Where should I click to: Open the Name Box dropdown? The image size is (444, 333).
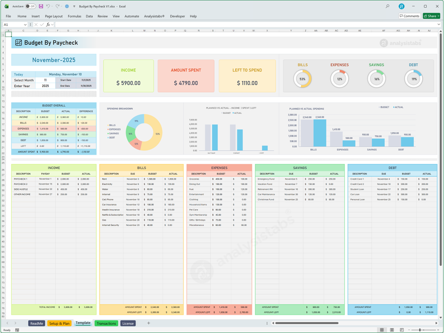pyautogui.click(x=25, y=25)
